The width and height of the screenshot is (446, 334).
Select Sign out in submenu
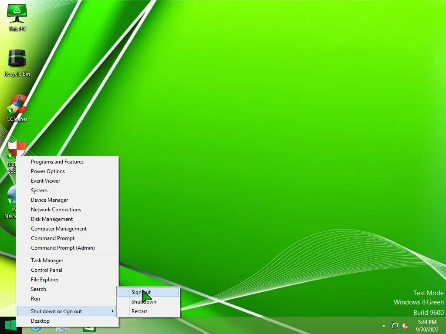pyautogui.click(x=148, y=292)
